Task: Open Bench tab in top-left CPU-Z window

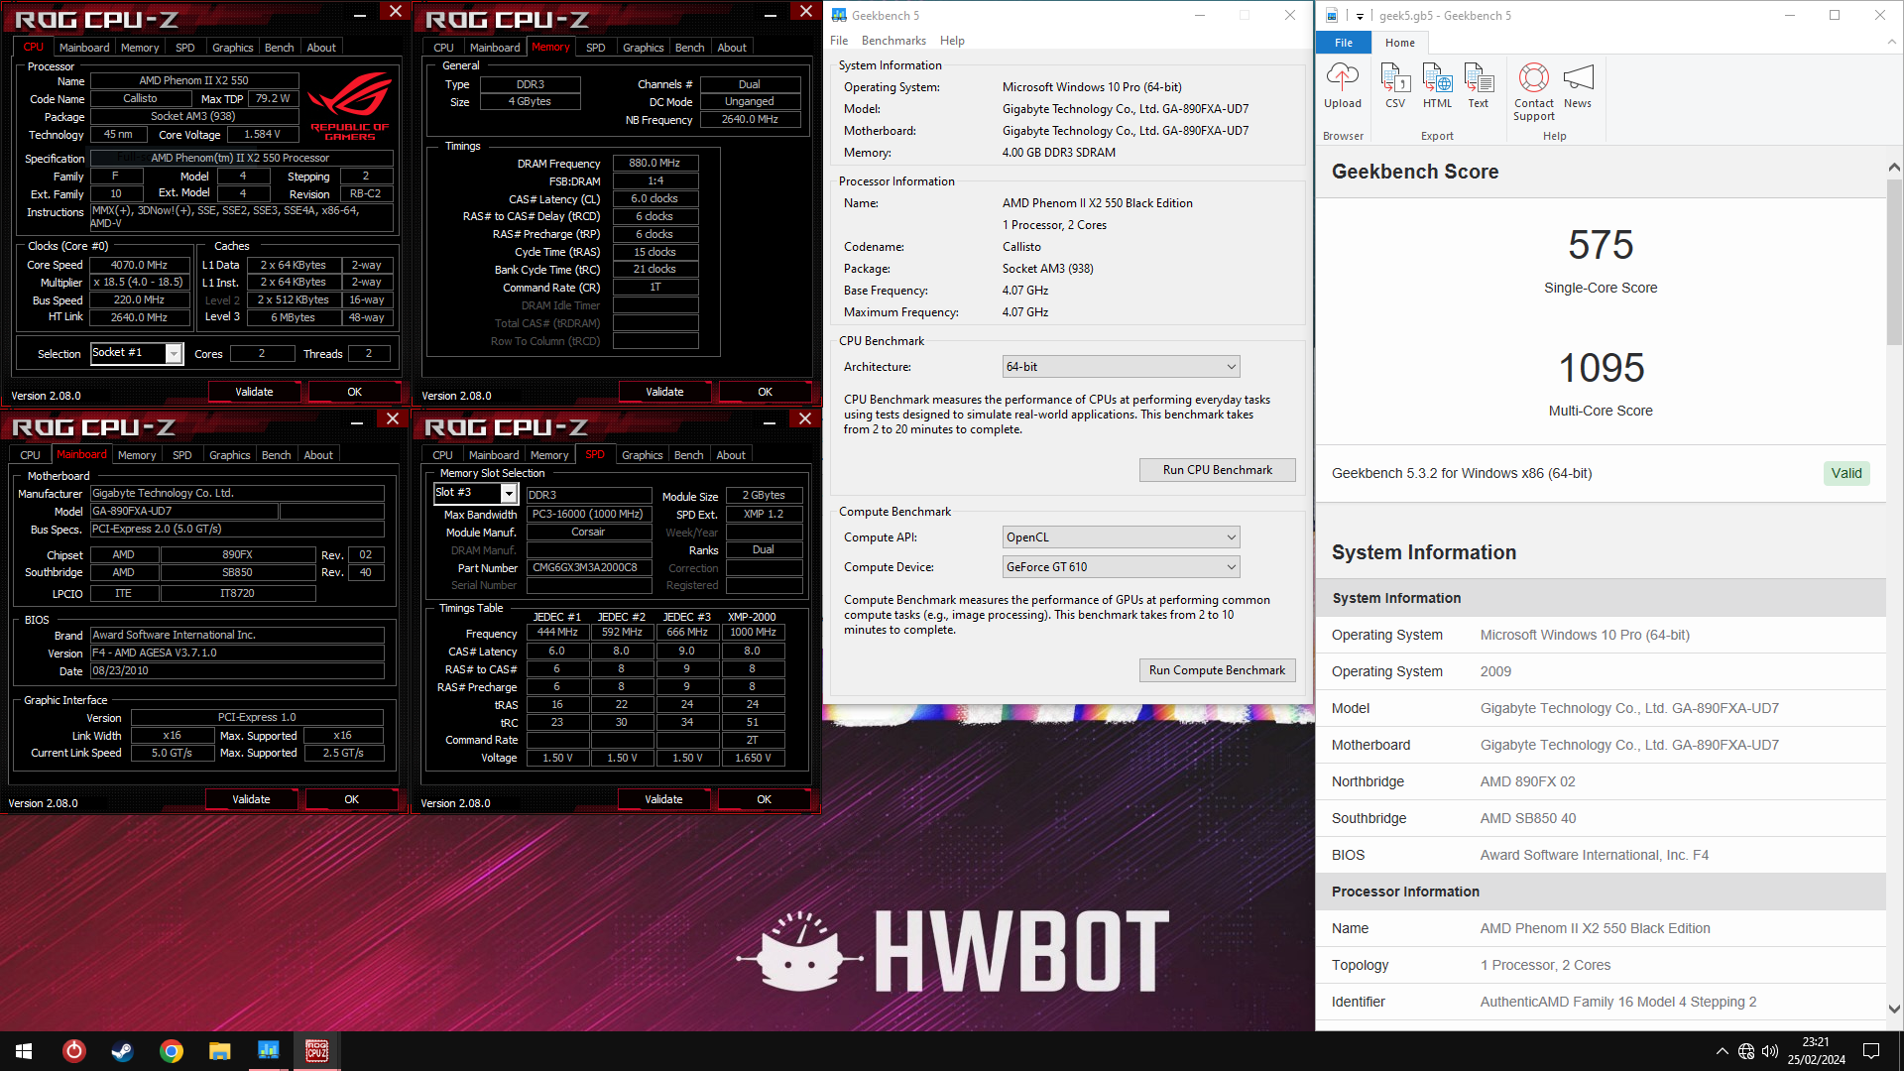Action: [x=280, y=48]
